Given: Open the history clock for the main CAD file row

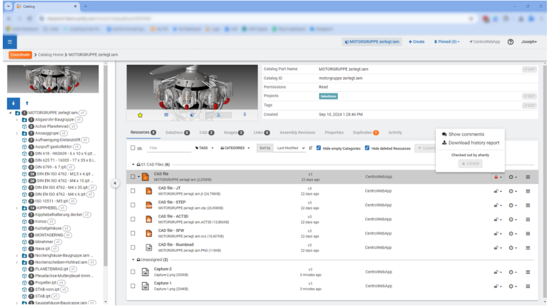Looking at the screenshot, I should click(511, 177).
